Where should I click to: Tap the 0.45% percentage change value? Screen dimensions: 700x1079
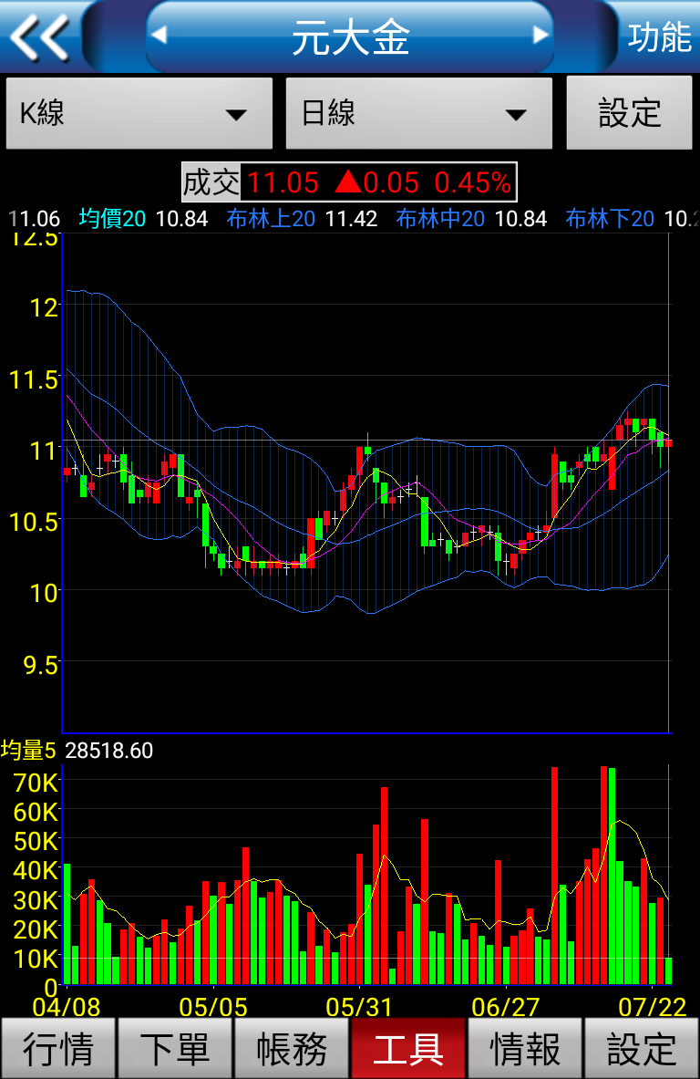pos(472,183)
